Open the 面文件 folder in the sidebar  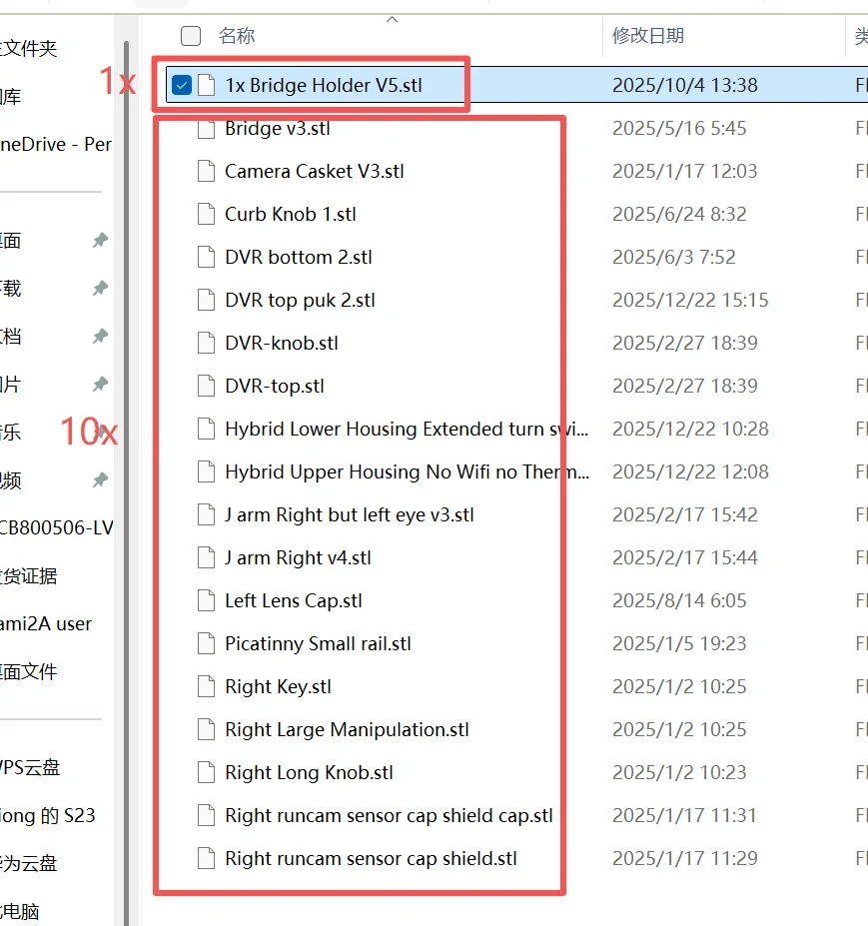point(28,671)
